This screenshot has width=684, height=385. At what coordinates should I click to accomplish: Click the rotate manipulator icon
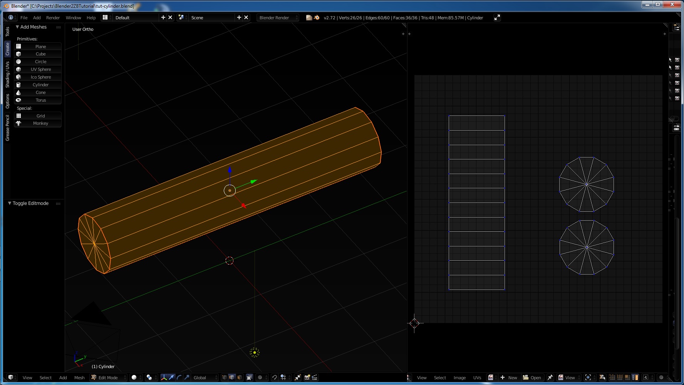[x=179, y=377]
